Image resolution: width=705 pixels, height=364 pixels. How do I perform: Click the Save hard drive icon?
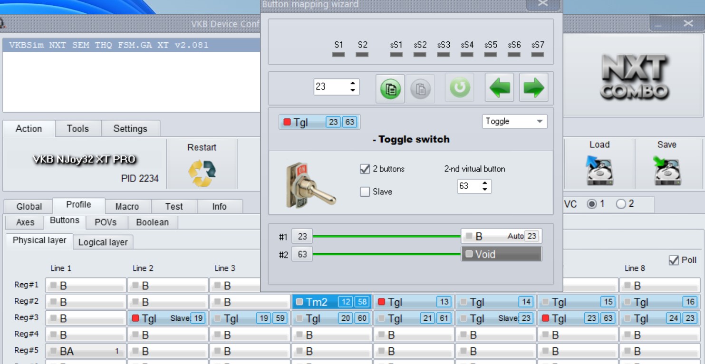667,170
